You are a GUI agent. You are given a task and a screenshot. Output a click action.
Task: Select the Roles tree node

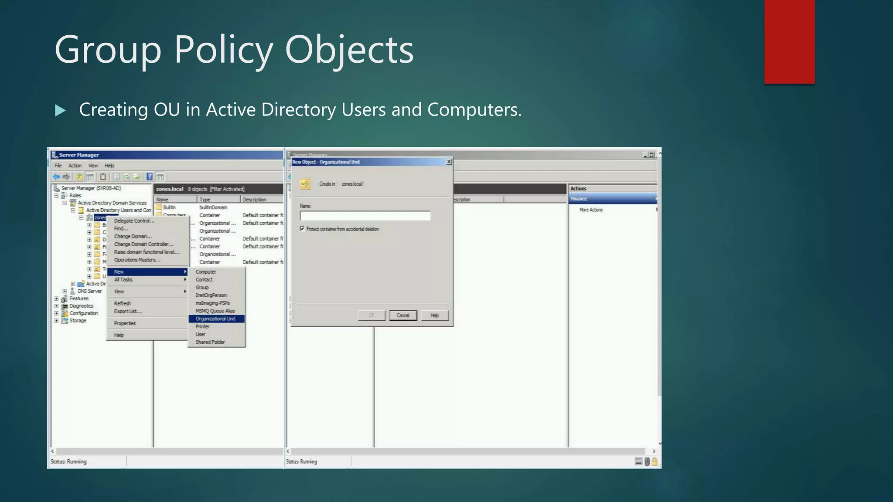pos(75,196)
